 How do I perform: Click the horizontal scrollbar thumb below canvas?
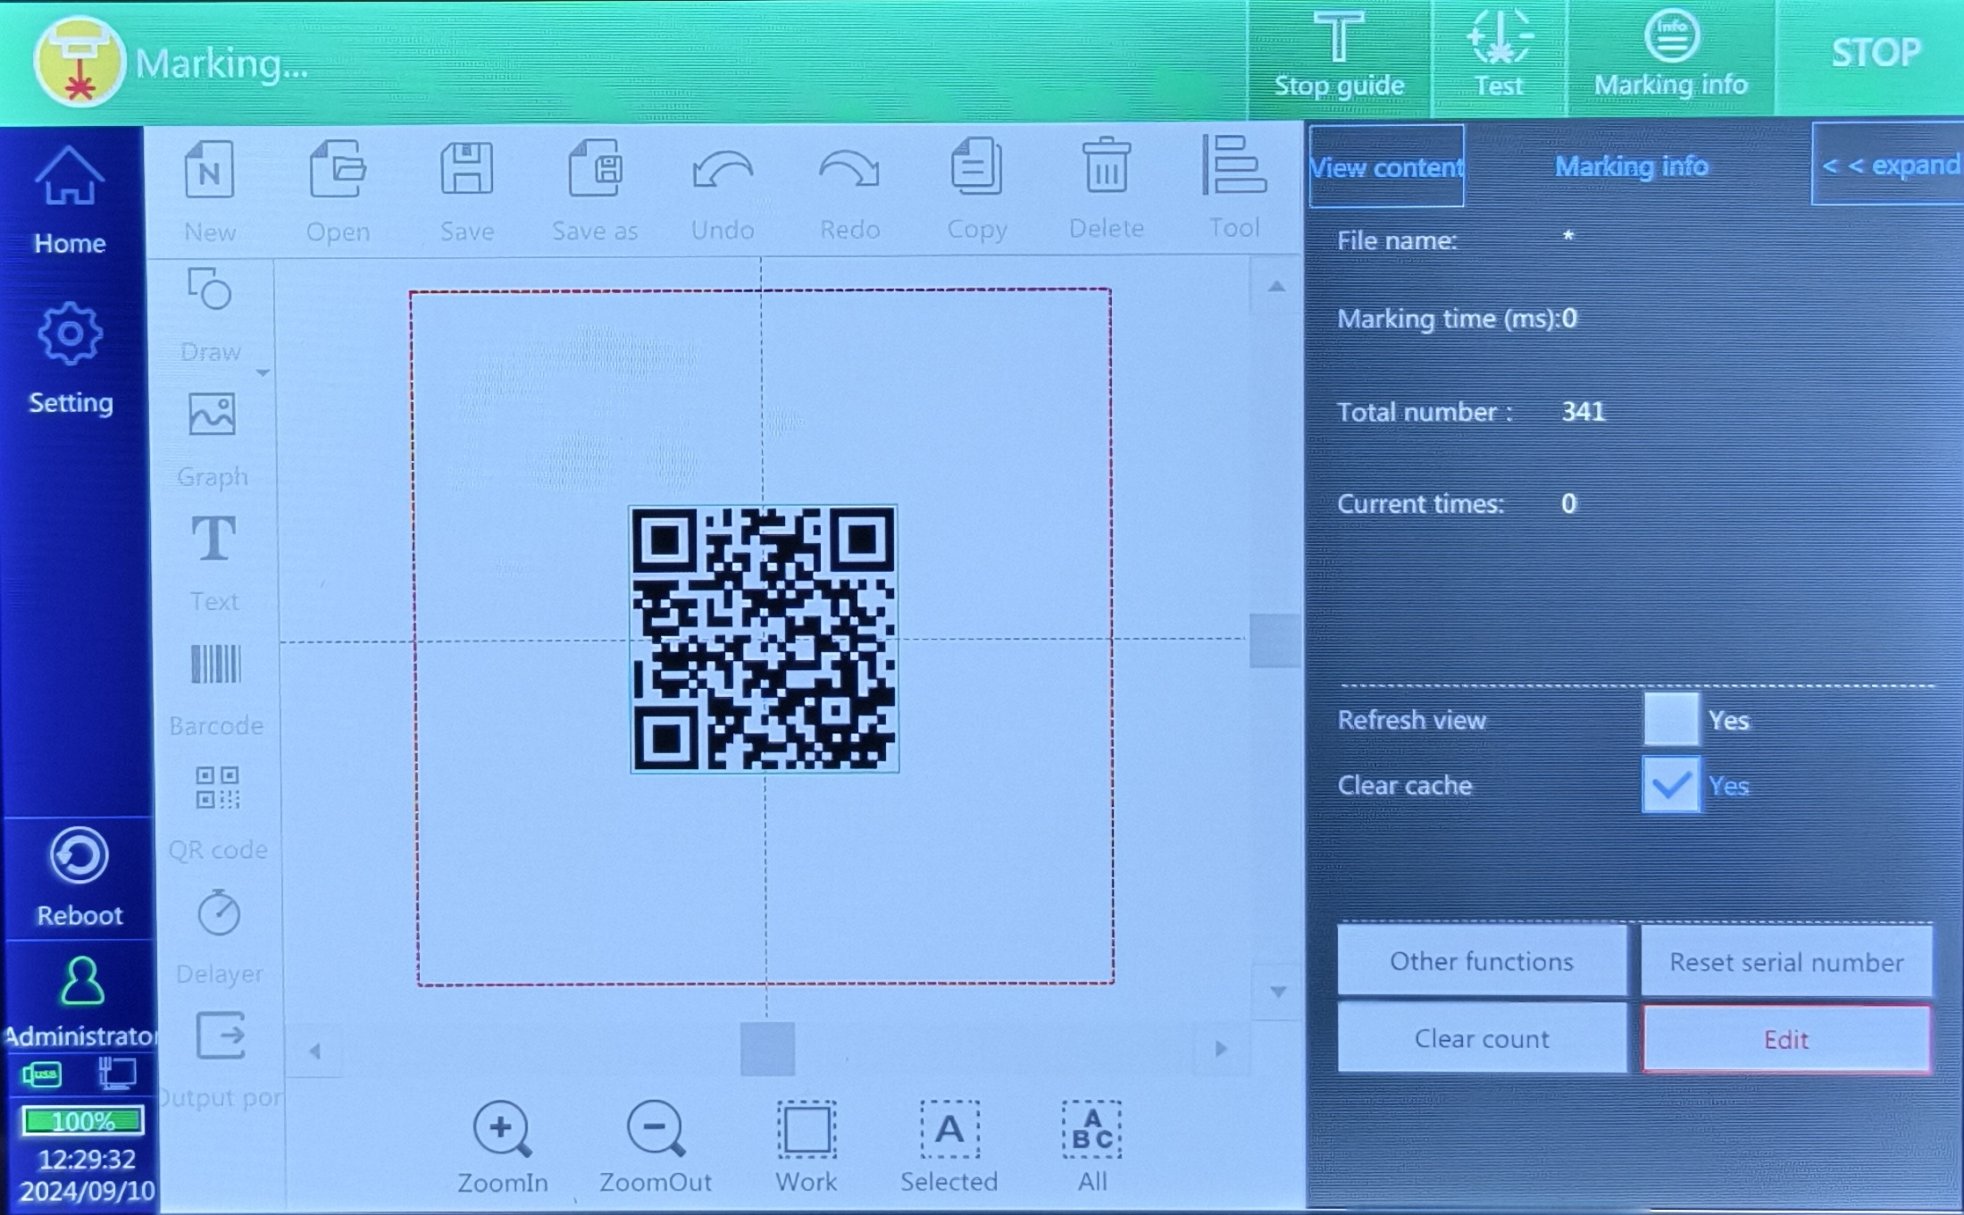click(767, 1050)
